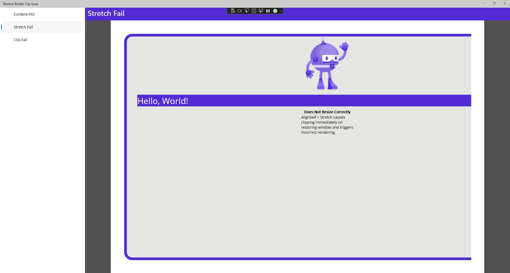The image size is (510, 273).
Task: Click the camera capture icon in debug toolbar
Action: point(240,11)
